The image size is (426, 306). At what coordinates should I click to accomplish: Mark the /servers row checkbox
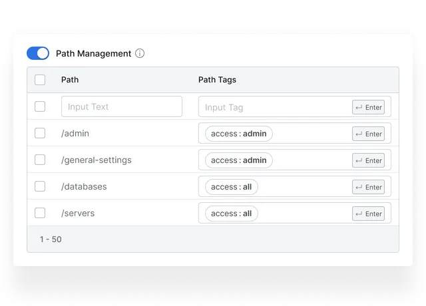[x=40, y=213]
